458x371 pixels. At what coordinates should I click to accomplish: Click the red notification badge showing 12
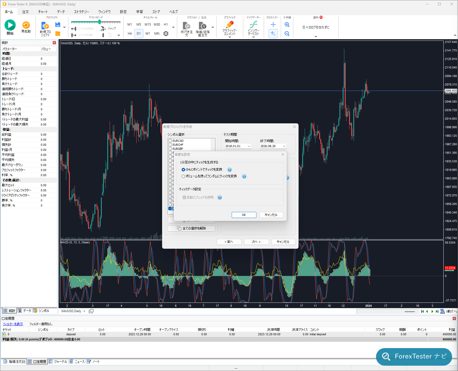[x=321, y=17]
